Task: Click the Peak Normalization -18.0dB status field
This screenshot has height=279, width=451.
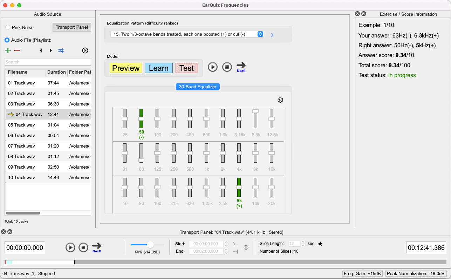Action: pos(416,274)
